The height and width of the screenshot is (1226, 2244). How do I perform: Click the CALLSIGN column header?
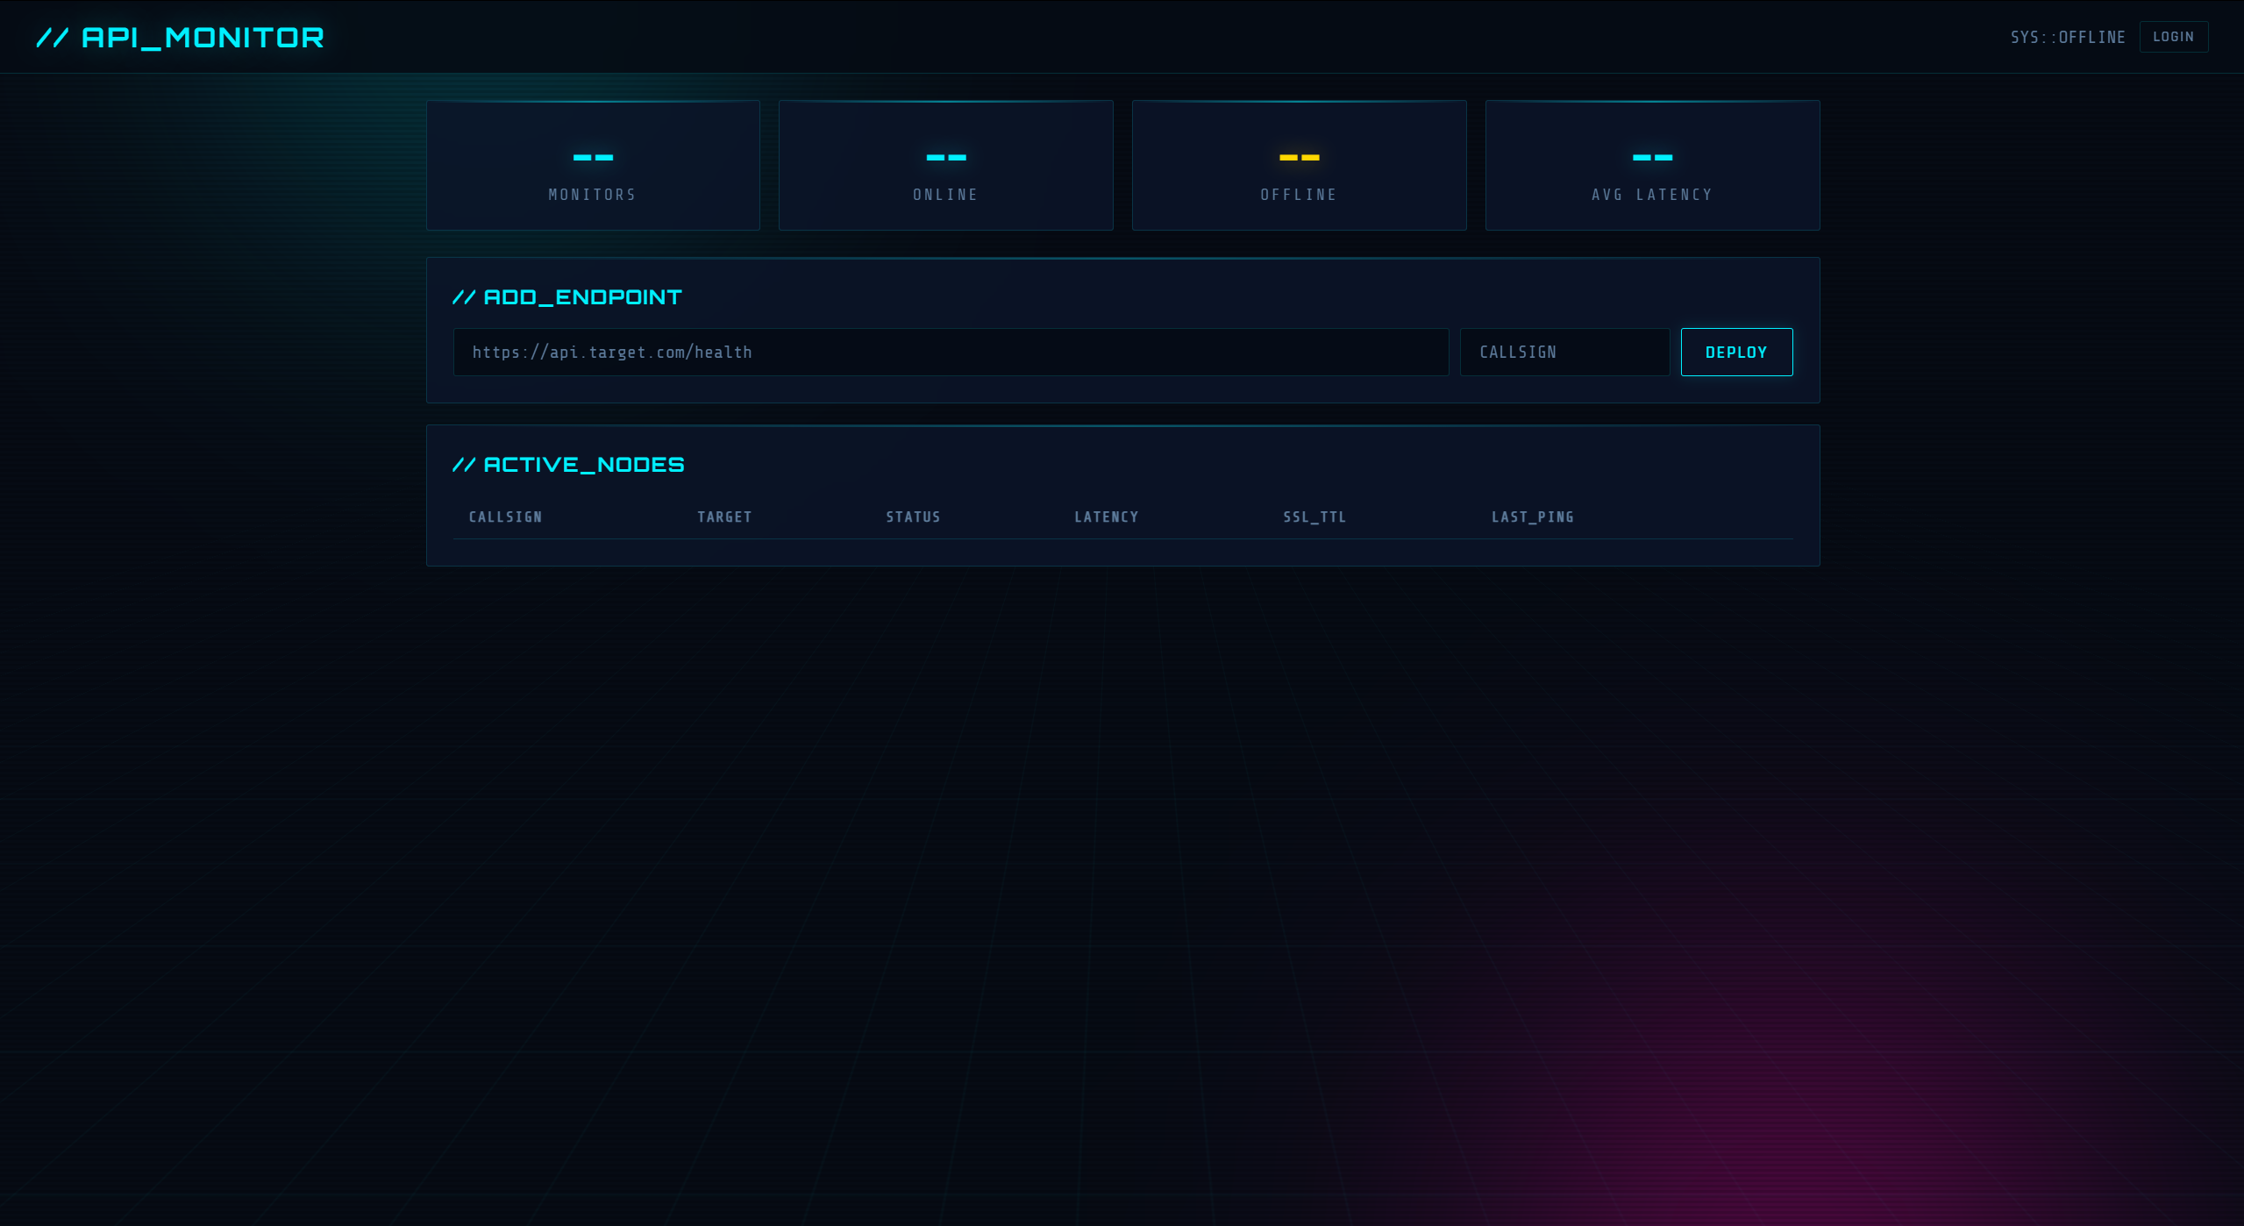(x=505, y=517)
